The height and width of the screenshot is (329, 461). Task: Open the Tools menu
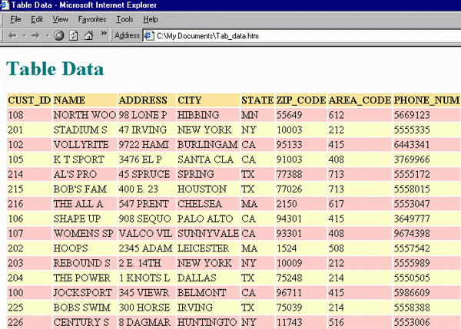pyautogui.click(x=124, y=19)
